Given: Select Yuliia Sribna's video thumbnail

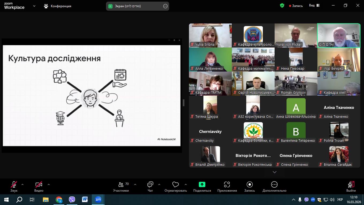Looking at the screenshot, I should [210, 35].
